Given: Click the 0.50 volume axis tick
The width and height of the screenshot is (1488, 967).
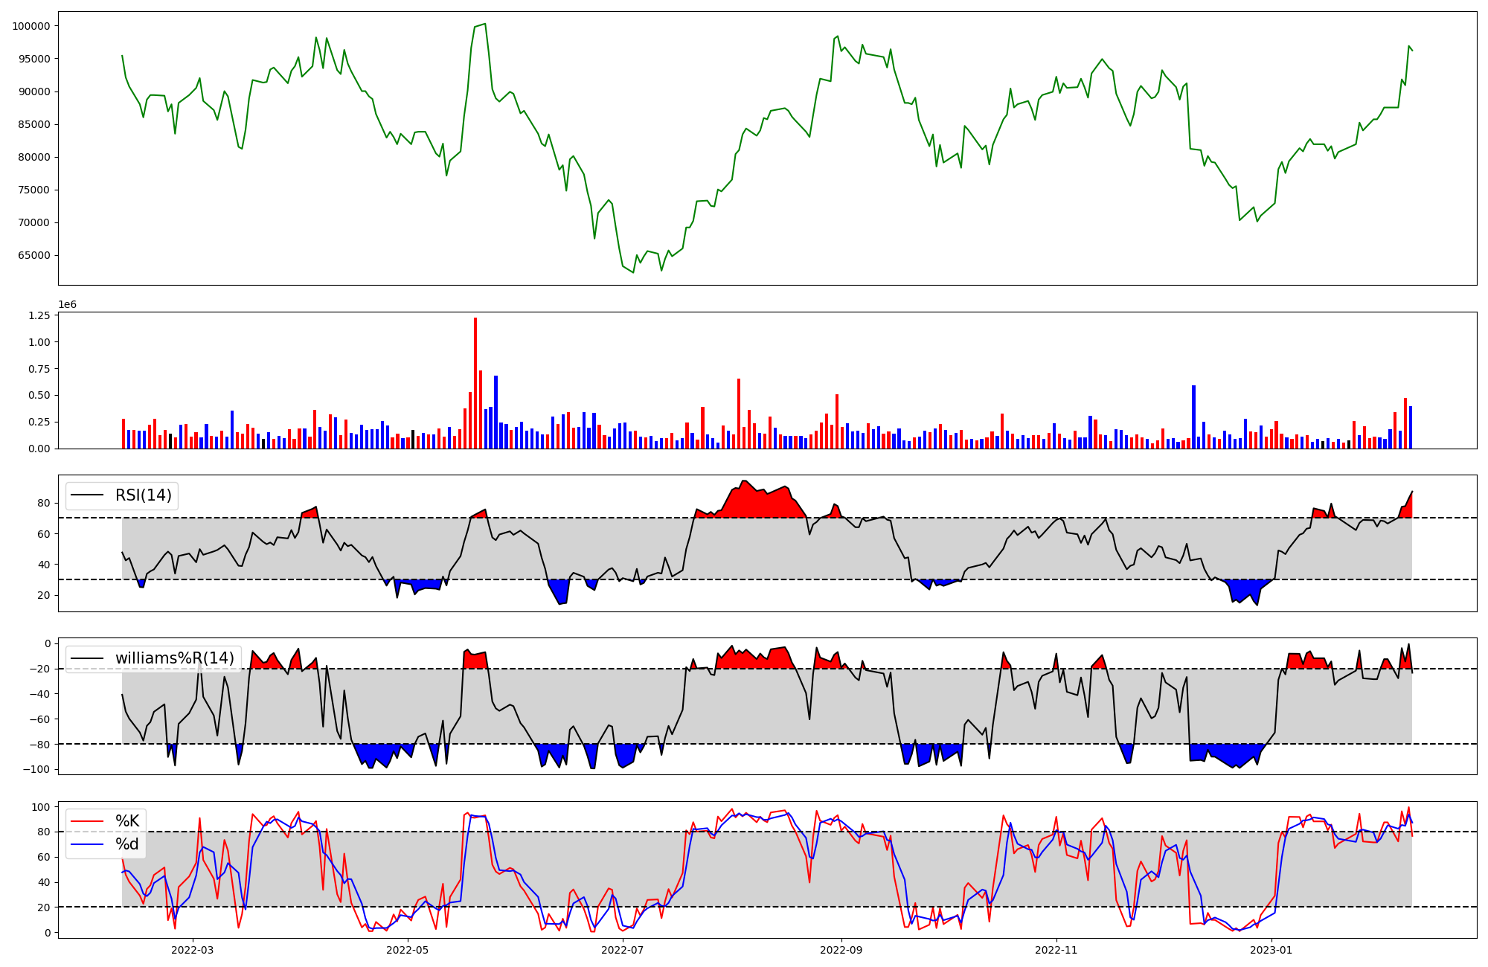Looking at the screenshot, I should click(x=39, y=396).
